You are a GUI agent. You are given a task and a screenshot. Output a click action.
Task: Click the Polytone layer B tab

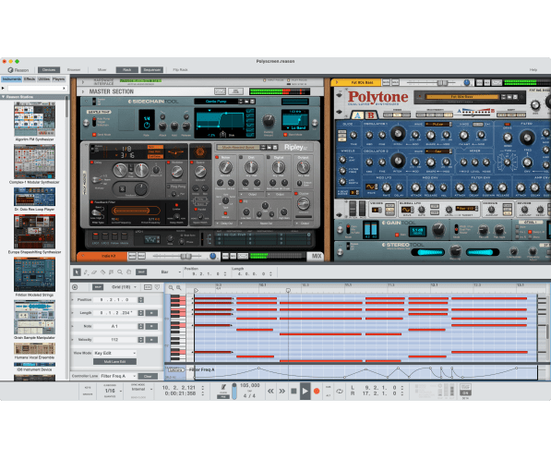click(x=371, y=115)
